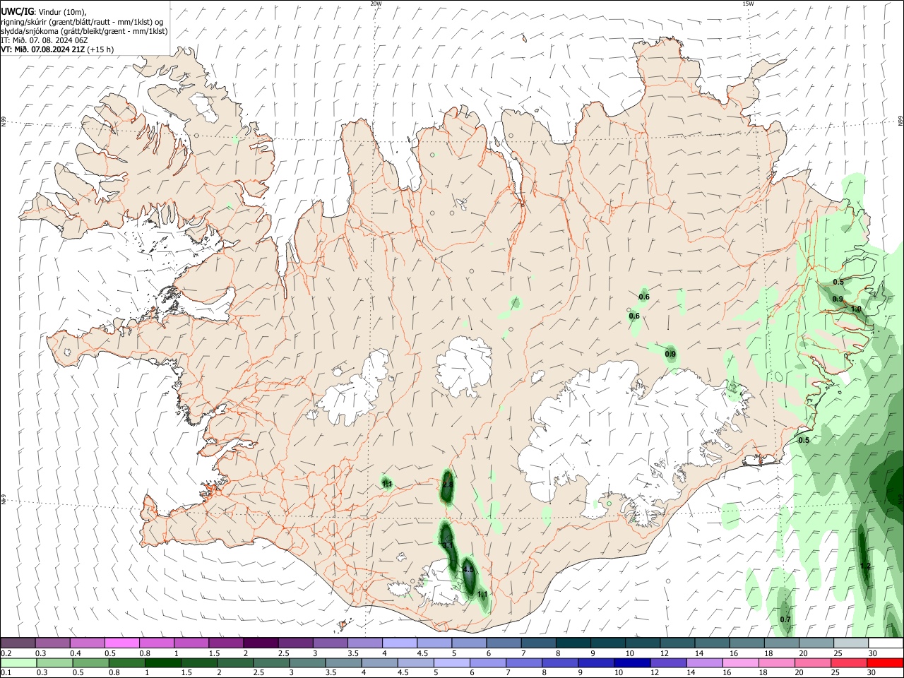Click the 2.8 precipitation value on the map
Screen dimensions: 904x678
(x=448, y=484)
